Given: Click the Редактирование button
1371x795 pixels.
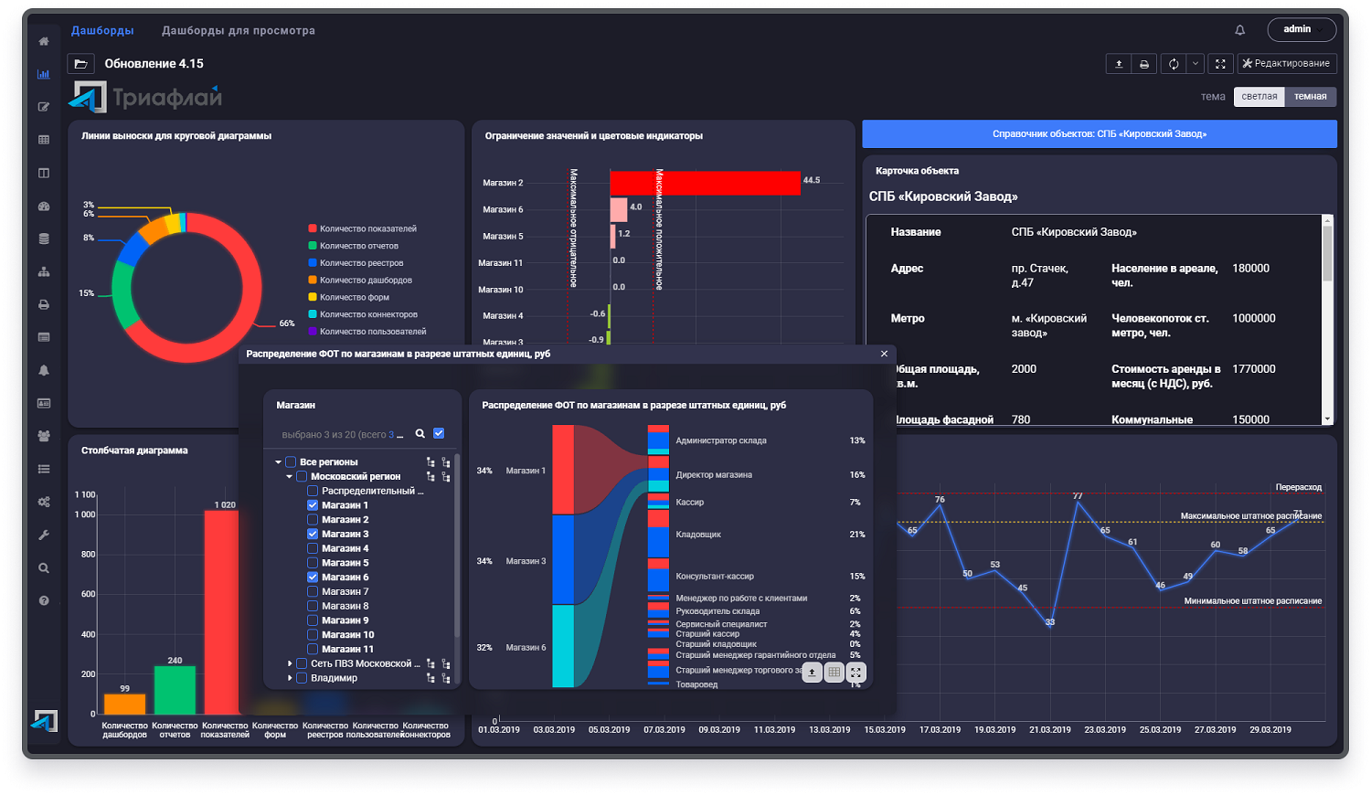Looking at the screenshot, I should point(1286,64).
